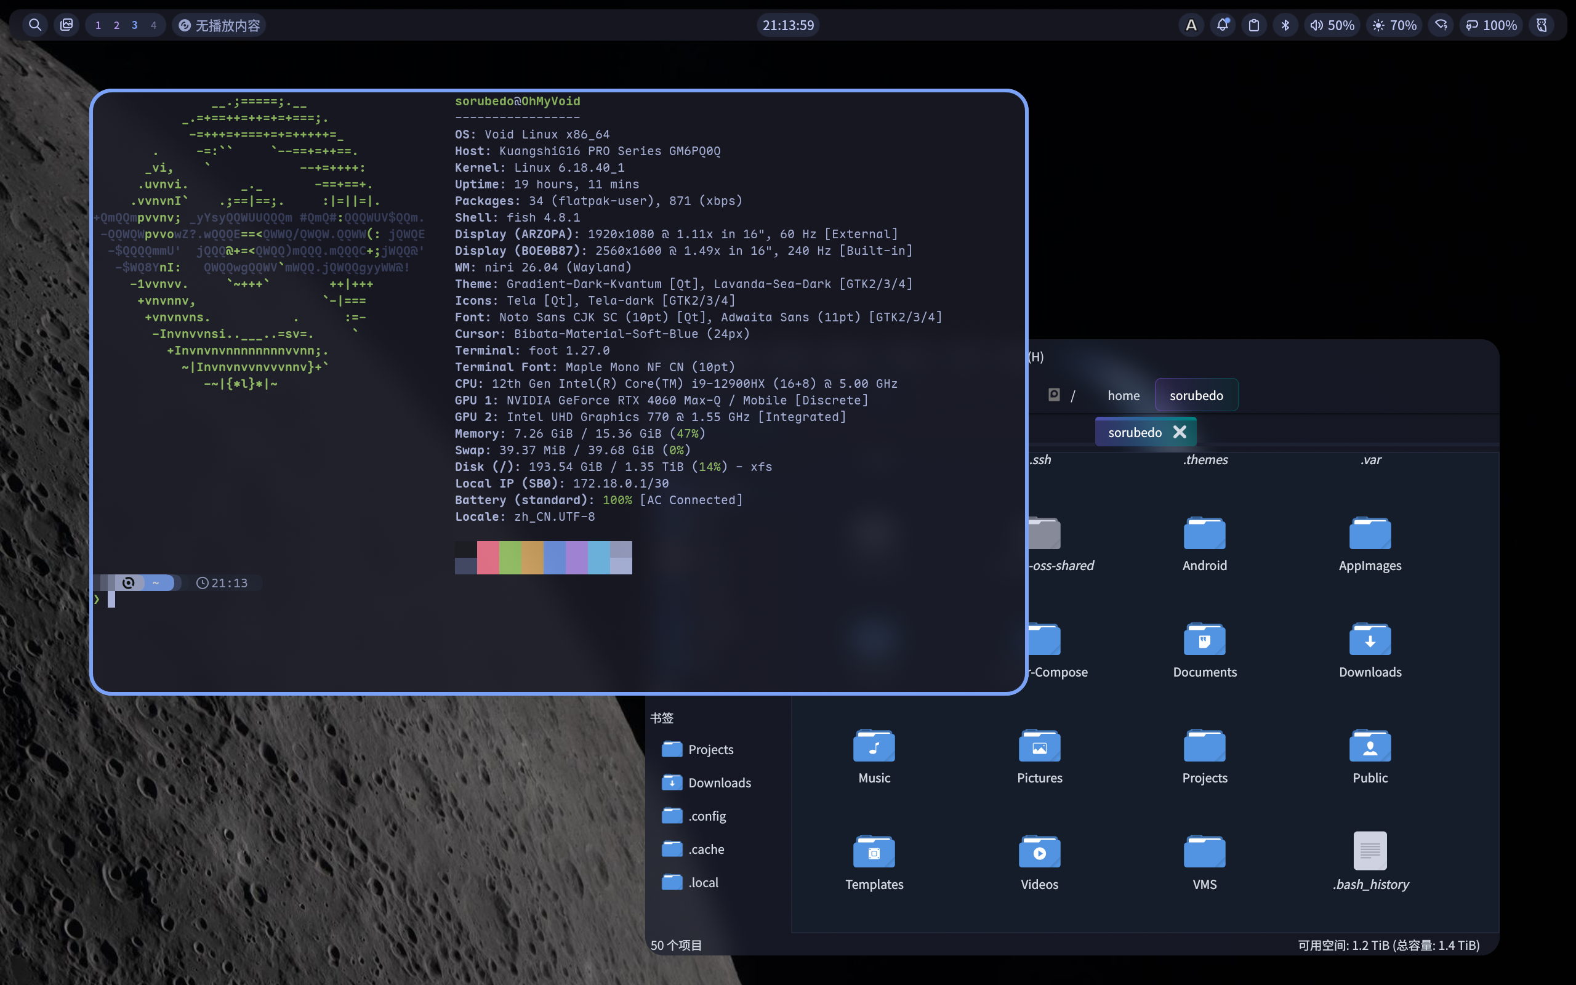Open the clipboard manager icon
The width and height of the screenshot is (1576, 985).
(1253, 25)
